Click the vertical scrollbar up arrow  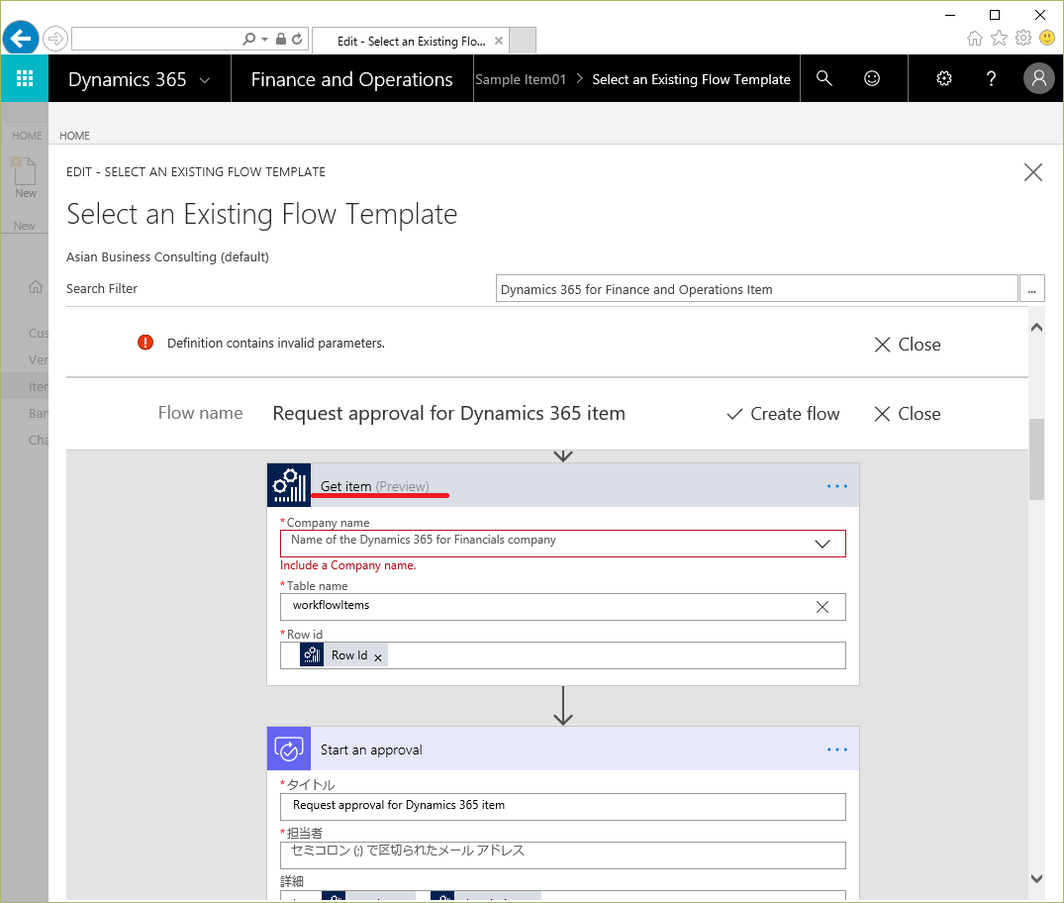coord(1036,328)
